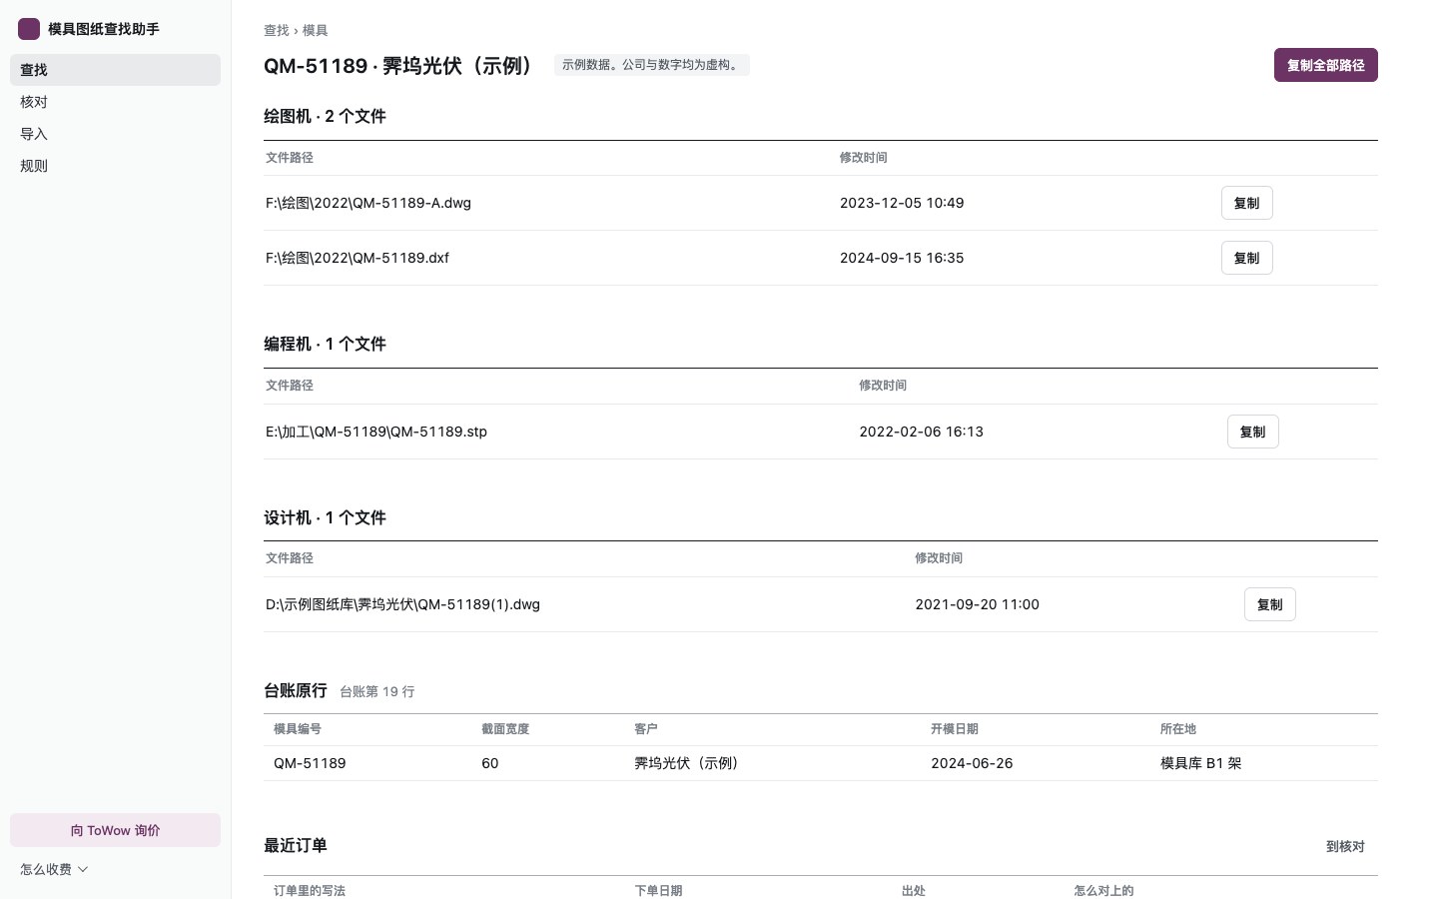Click the 模具 breadcrumb item
Image resolution: width=1438 pixels, height=899 pixels.
(315, 30)
